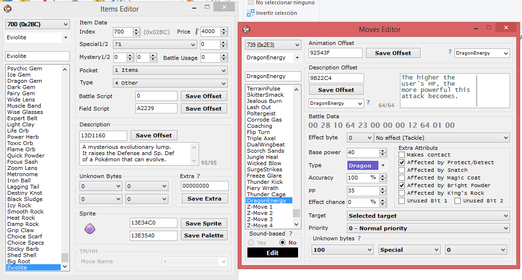Screen dimensions: 522x280
Task: Click the help icon near Animation Offset dropdown
Action: tap(450, 52)
